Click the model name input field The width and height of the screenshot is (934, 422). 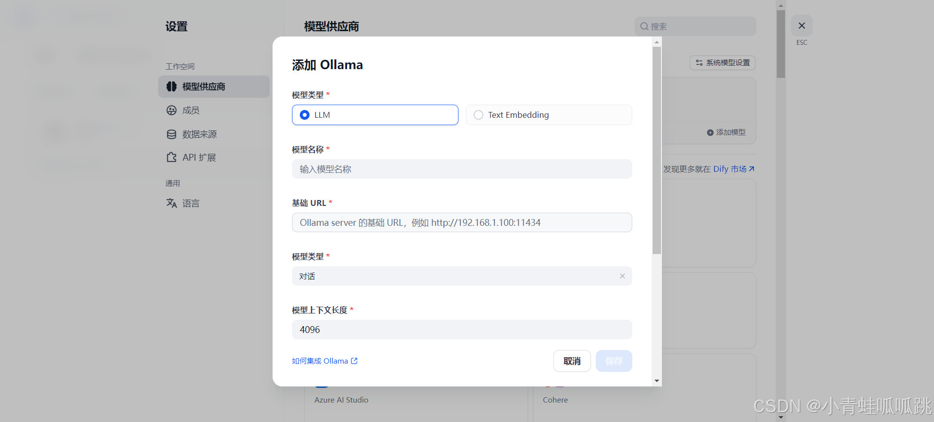tap(462, 169)
